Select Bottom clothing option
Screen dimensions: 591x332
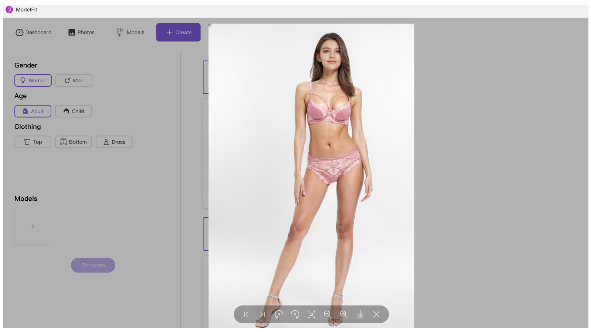click(73, 142)
